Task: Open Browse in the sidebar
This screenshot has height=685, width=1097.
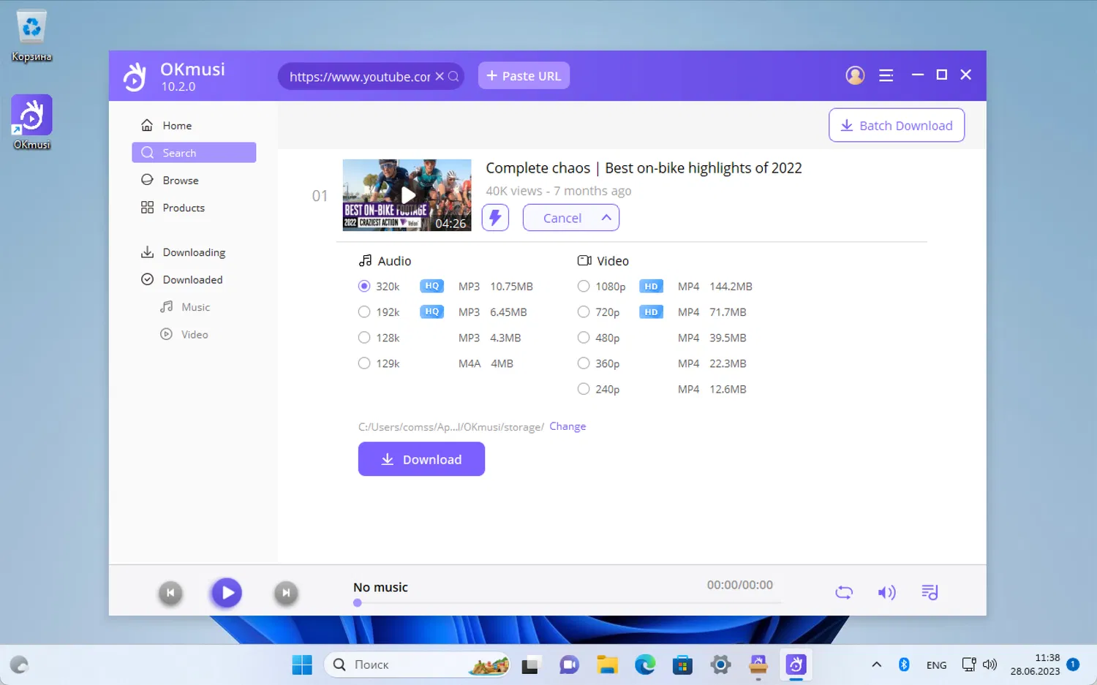Action: (194, 181)
